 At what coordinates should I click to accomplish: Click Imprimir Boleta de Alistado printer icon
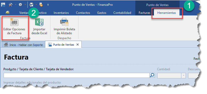coord(64,22)
